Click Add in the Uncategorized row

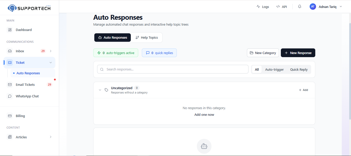pos(303,90)
